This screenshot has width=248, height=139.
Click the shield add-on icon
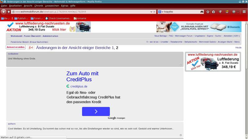pos(220,12)
